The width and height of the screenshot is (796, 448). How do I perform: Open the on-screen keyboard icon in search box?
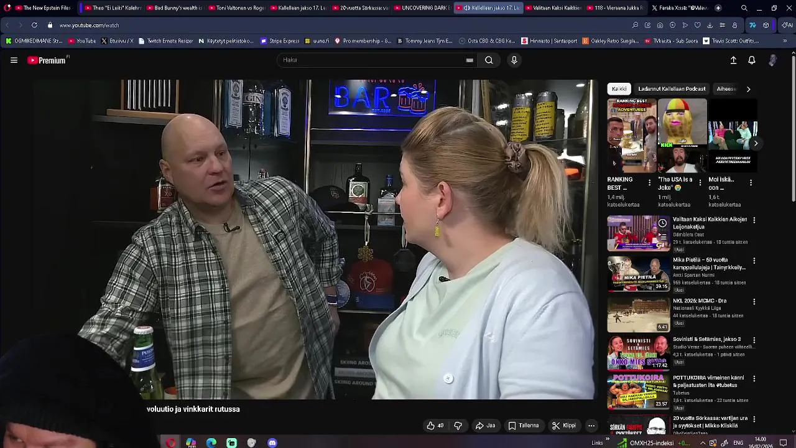470,60
